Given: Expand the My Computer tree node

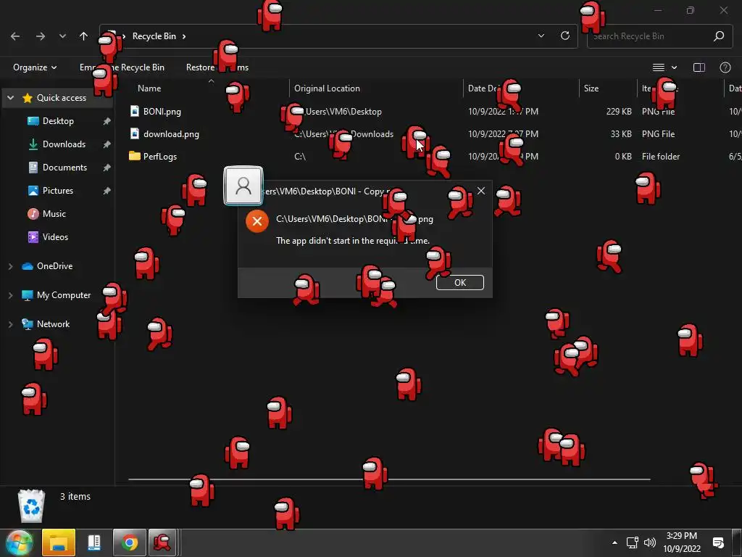Looking at the screenshot, I should (x=10, y=296).
